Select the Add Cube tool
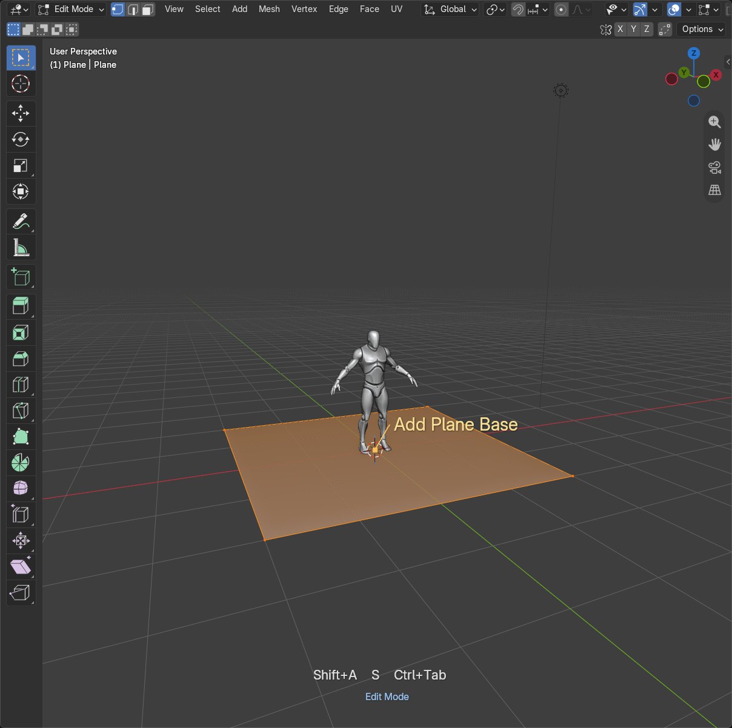 point(21,277)
